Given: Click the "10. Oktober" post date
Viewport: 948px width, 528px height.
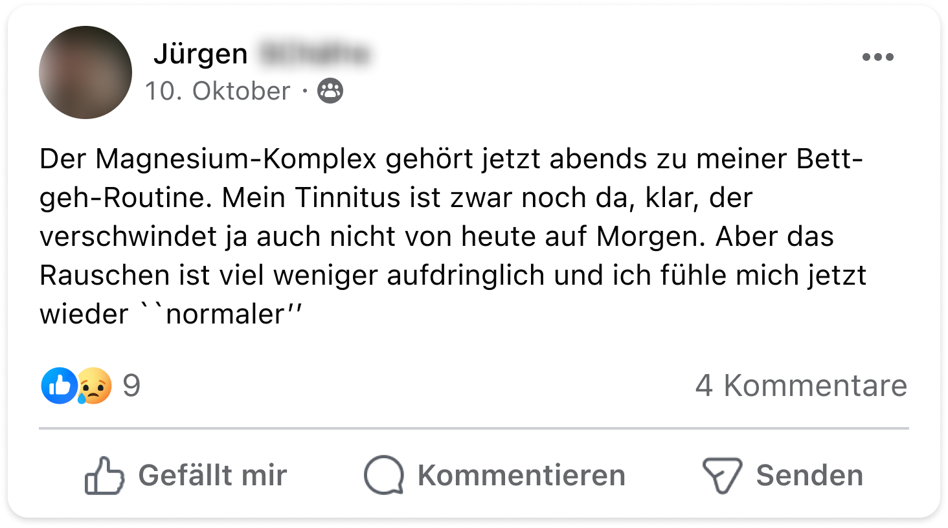Looking at the screenshot, I should coord(218,91).
